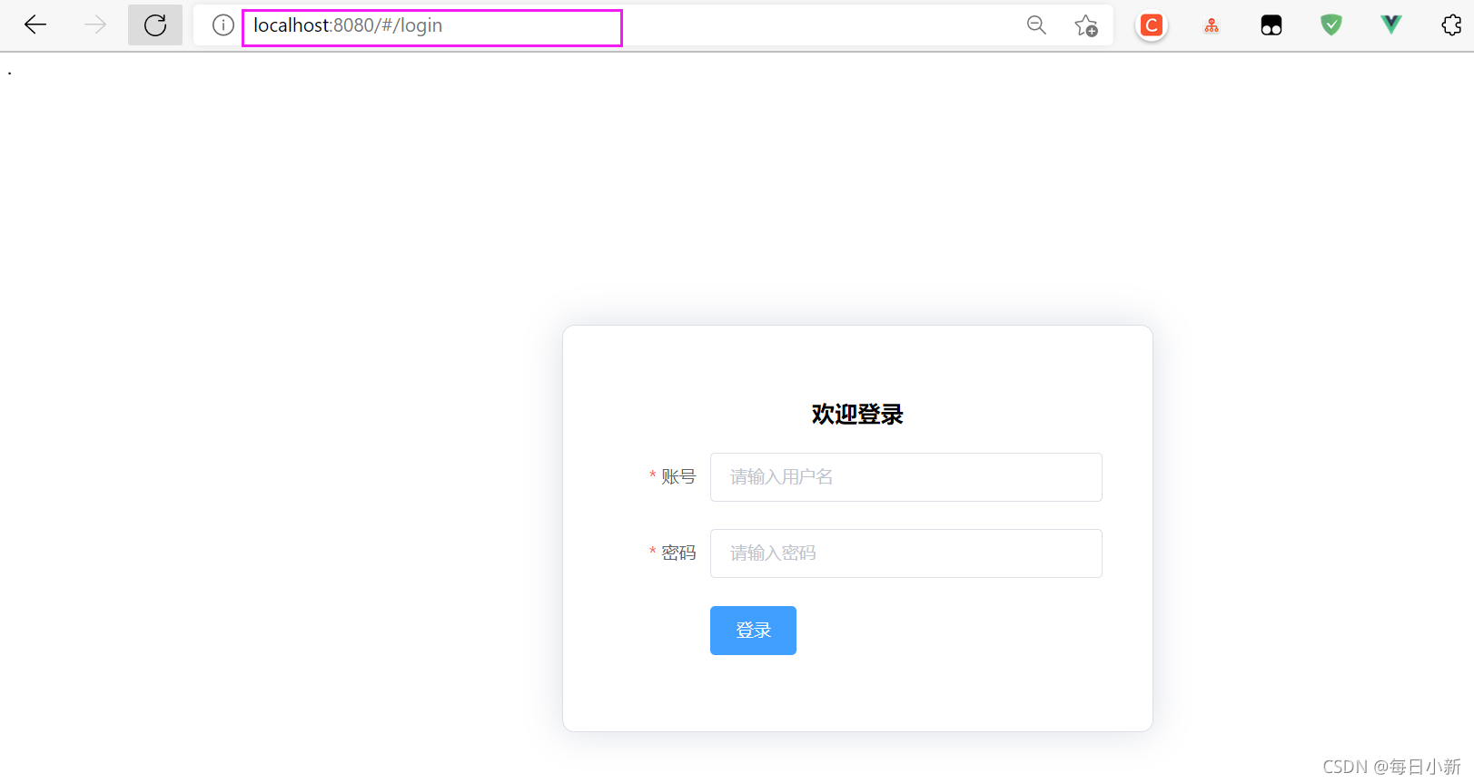This screenshot has height=783, width=1474.
Task: Open the orange C extension icon
Action: (1152, 25)
